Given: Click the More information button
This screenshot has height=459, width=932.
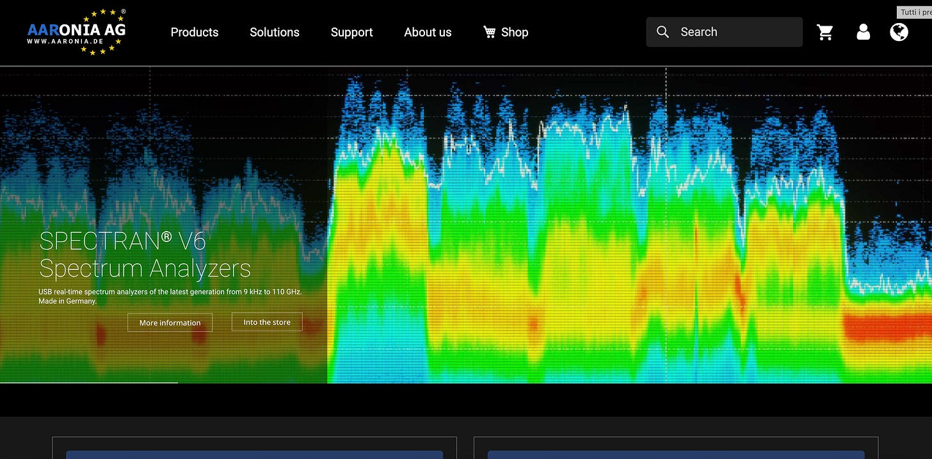Looking at the screenshot, I should pos(170,323).
